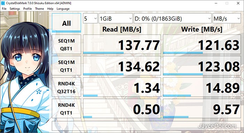This screenshot has width=244, height=133.
Task: Open the Settings menu
Action: point(15,9)
